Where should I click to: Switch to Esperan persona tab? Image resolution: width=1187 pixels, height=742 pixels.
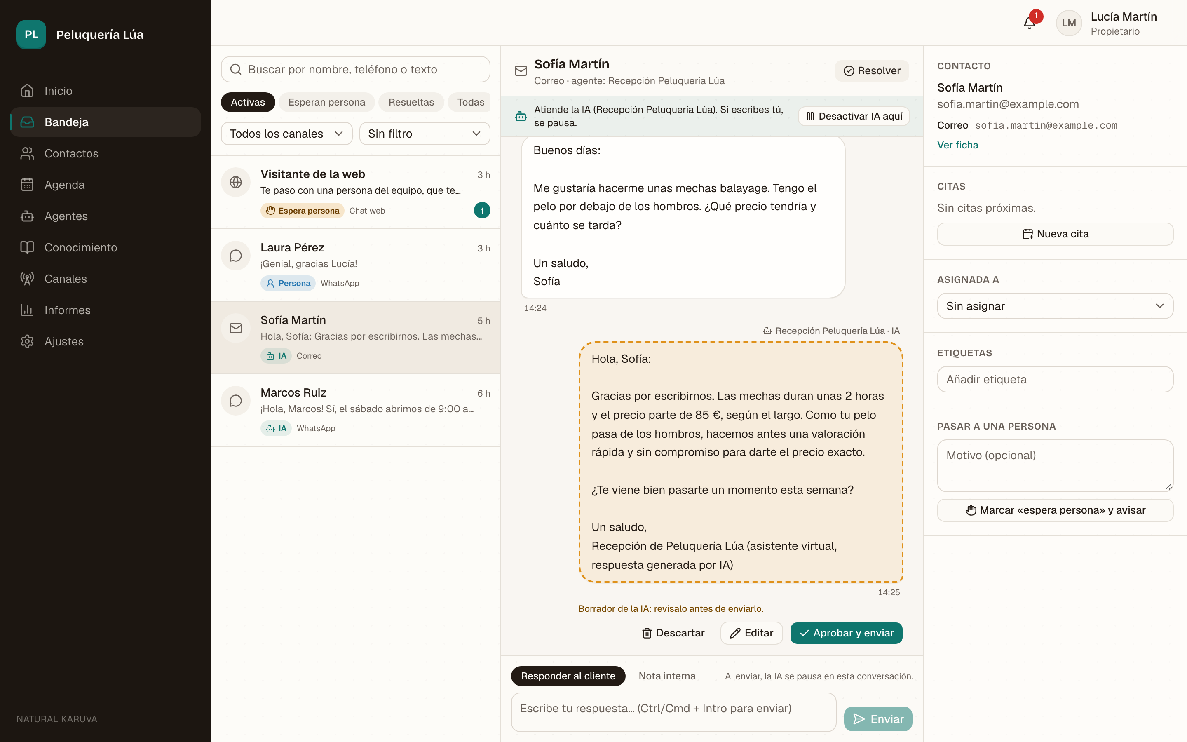(x=327, y=102)
